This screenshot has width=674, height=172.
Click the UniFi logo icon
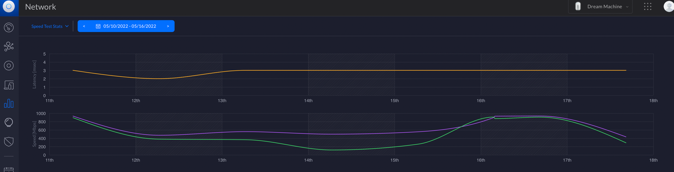coord(9,6)
